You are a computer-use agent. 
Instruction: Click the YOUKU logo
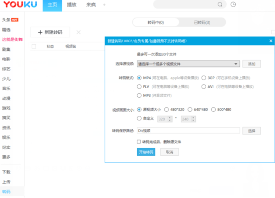pos(20,5)
